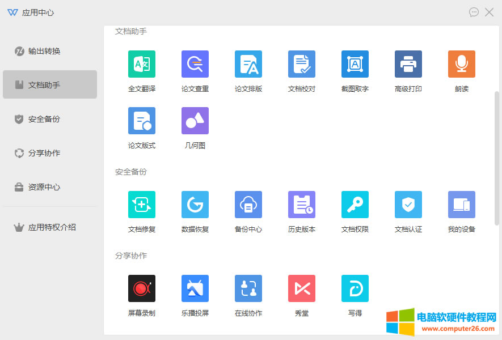Launch 文档修复 document repair

point(142,205)
